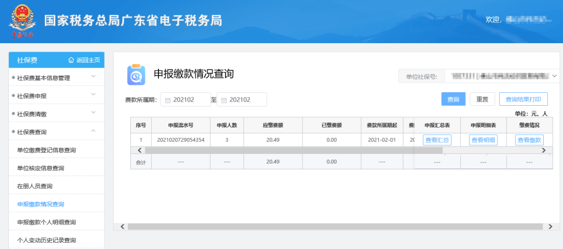
Task: Click serial number 2021020729054354 cell
Action: click(180, 140)
